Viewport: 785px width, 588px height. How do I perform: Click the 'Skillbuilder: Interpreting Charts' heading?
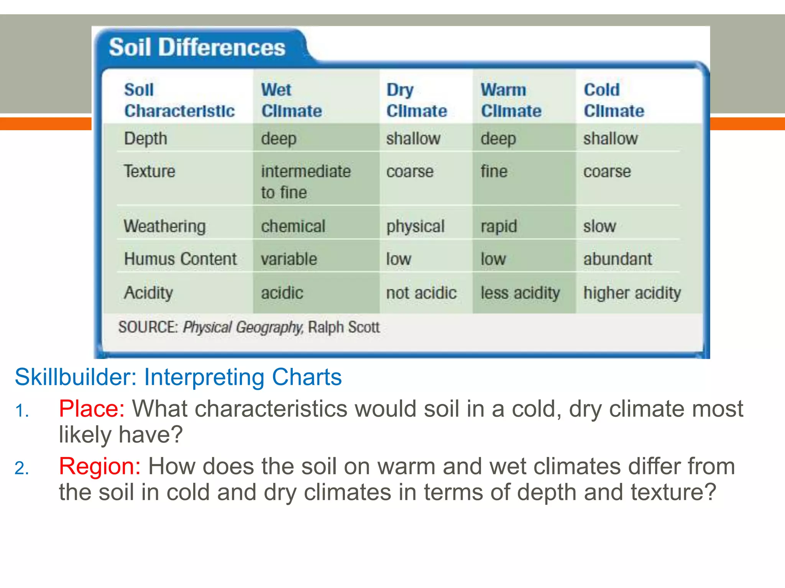pyautogui.click(x=178, y=377)
